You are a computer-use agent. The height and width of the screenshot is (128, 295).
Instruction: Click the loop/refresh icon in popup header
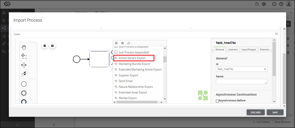(129, 43)
